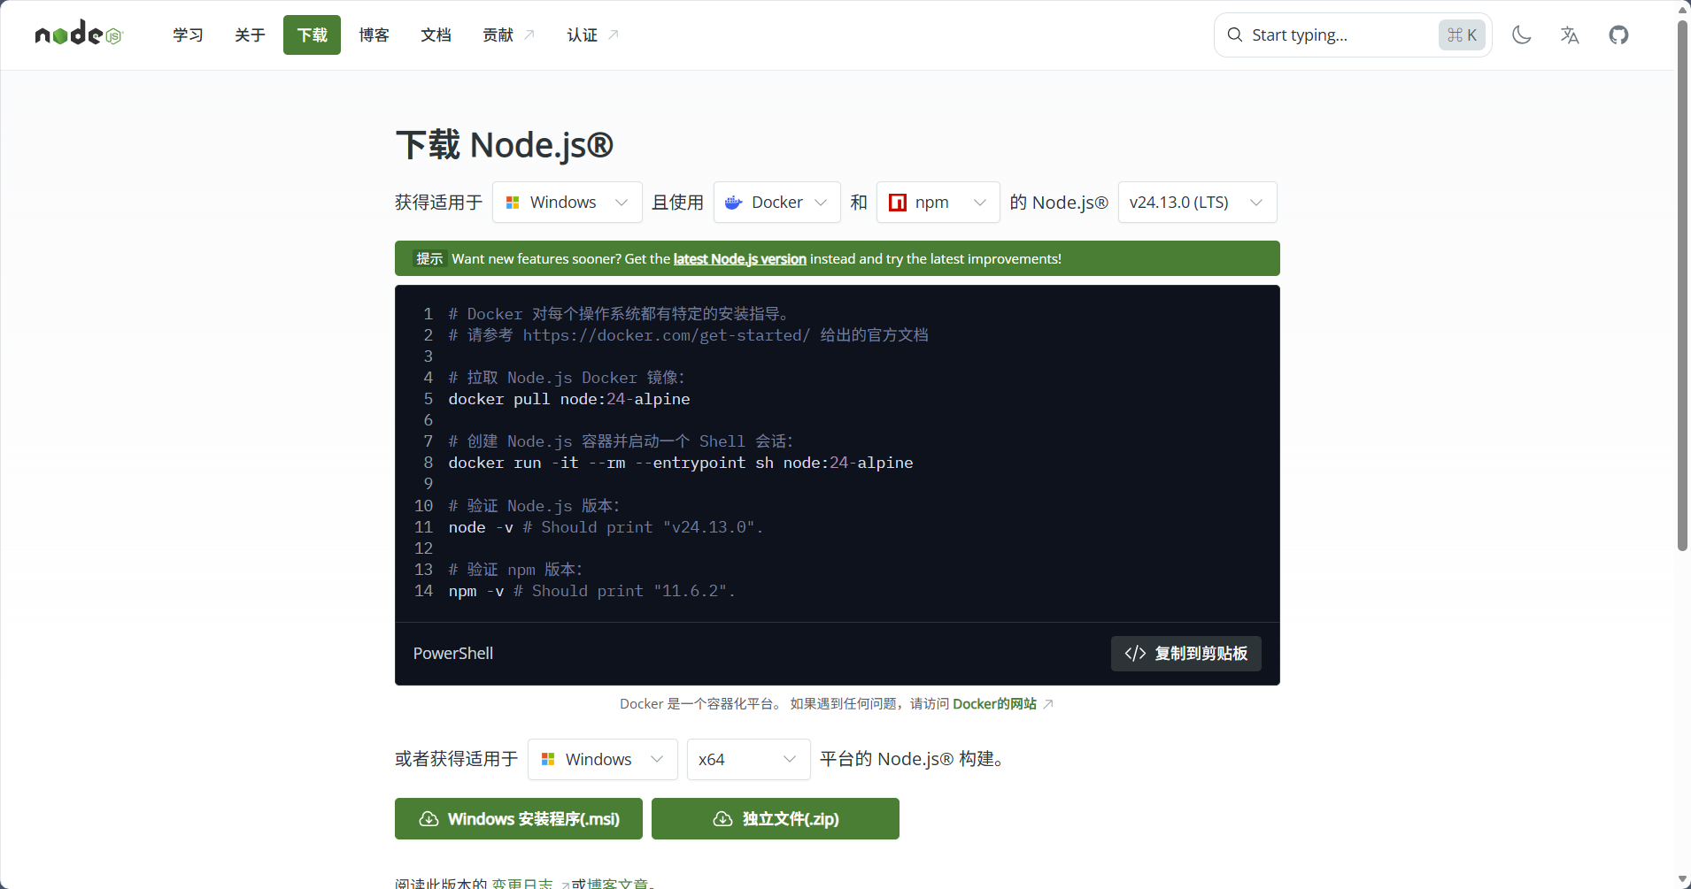Click the download cloud icon on msi button

pos(429,819)
